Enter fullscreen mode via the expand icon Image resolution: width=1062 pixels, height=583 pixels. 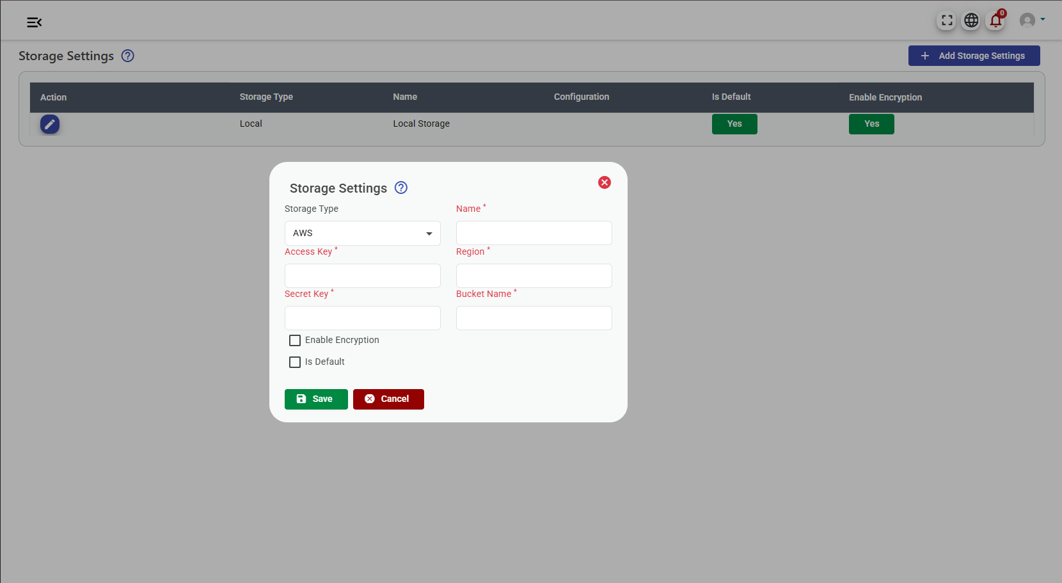[946, 20]
